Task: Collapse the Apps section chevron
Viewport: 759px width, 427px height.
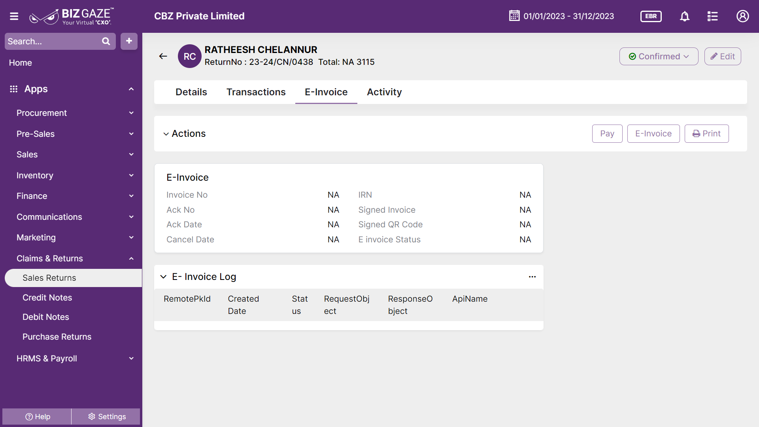Action: coord(131,89)
